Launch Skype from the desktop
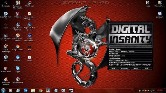 pyautogui.click(x=18, y=69)
